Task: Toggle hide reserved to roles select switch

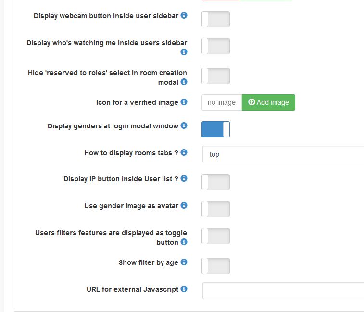Action: click(215, 76)
